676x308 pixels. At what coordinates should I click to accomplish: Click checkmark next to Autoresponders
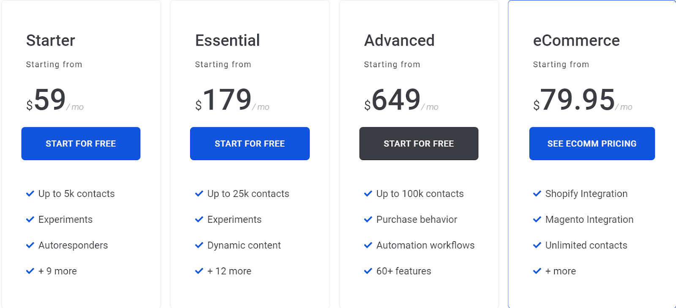point(30,245)
